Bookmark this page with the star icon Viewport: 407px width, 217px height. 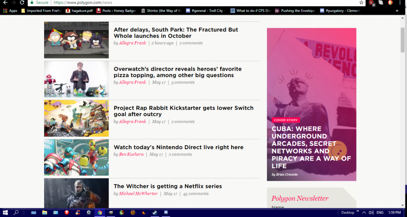click(361, 3)
